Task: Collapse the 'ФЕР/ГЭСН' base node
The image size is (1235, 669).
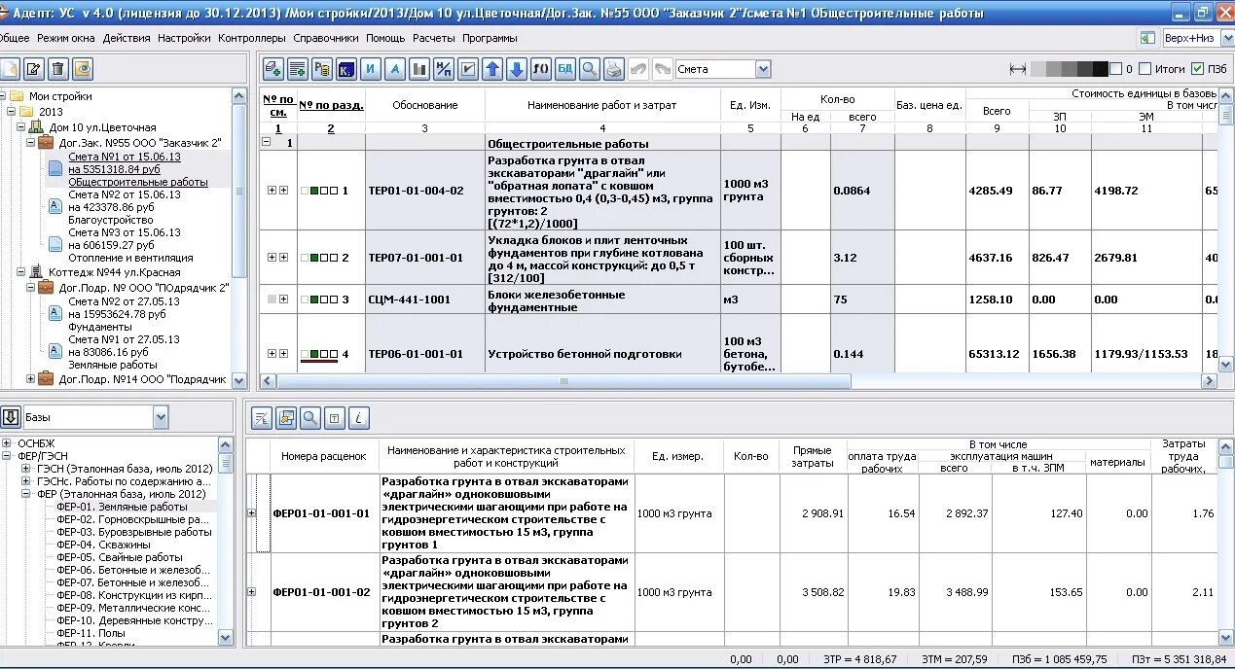Action: pyautogui.click(x=7, y=455)
